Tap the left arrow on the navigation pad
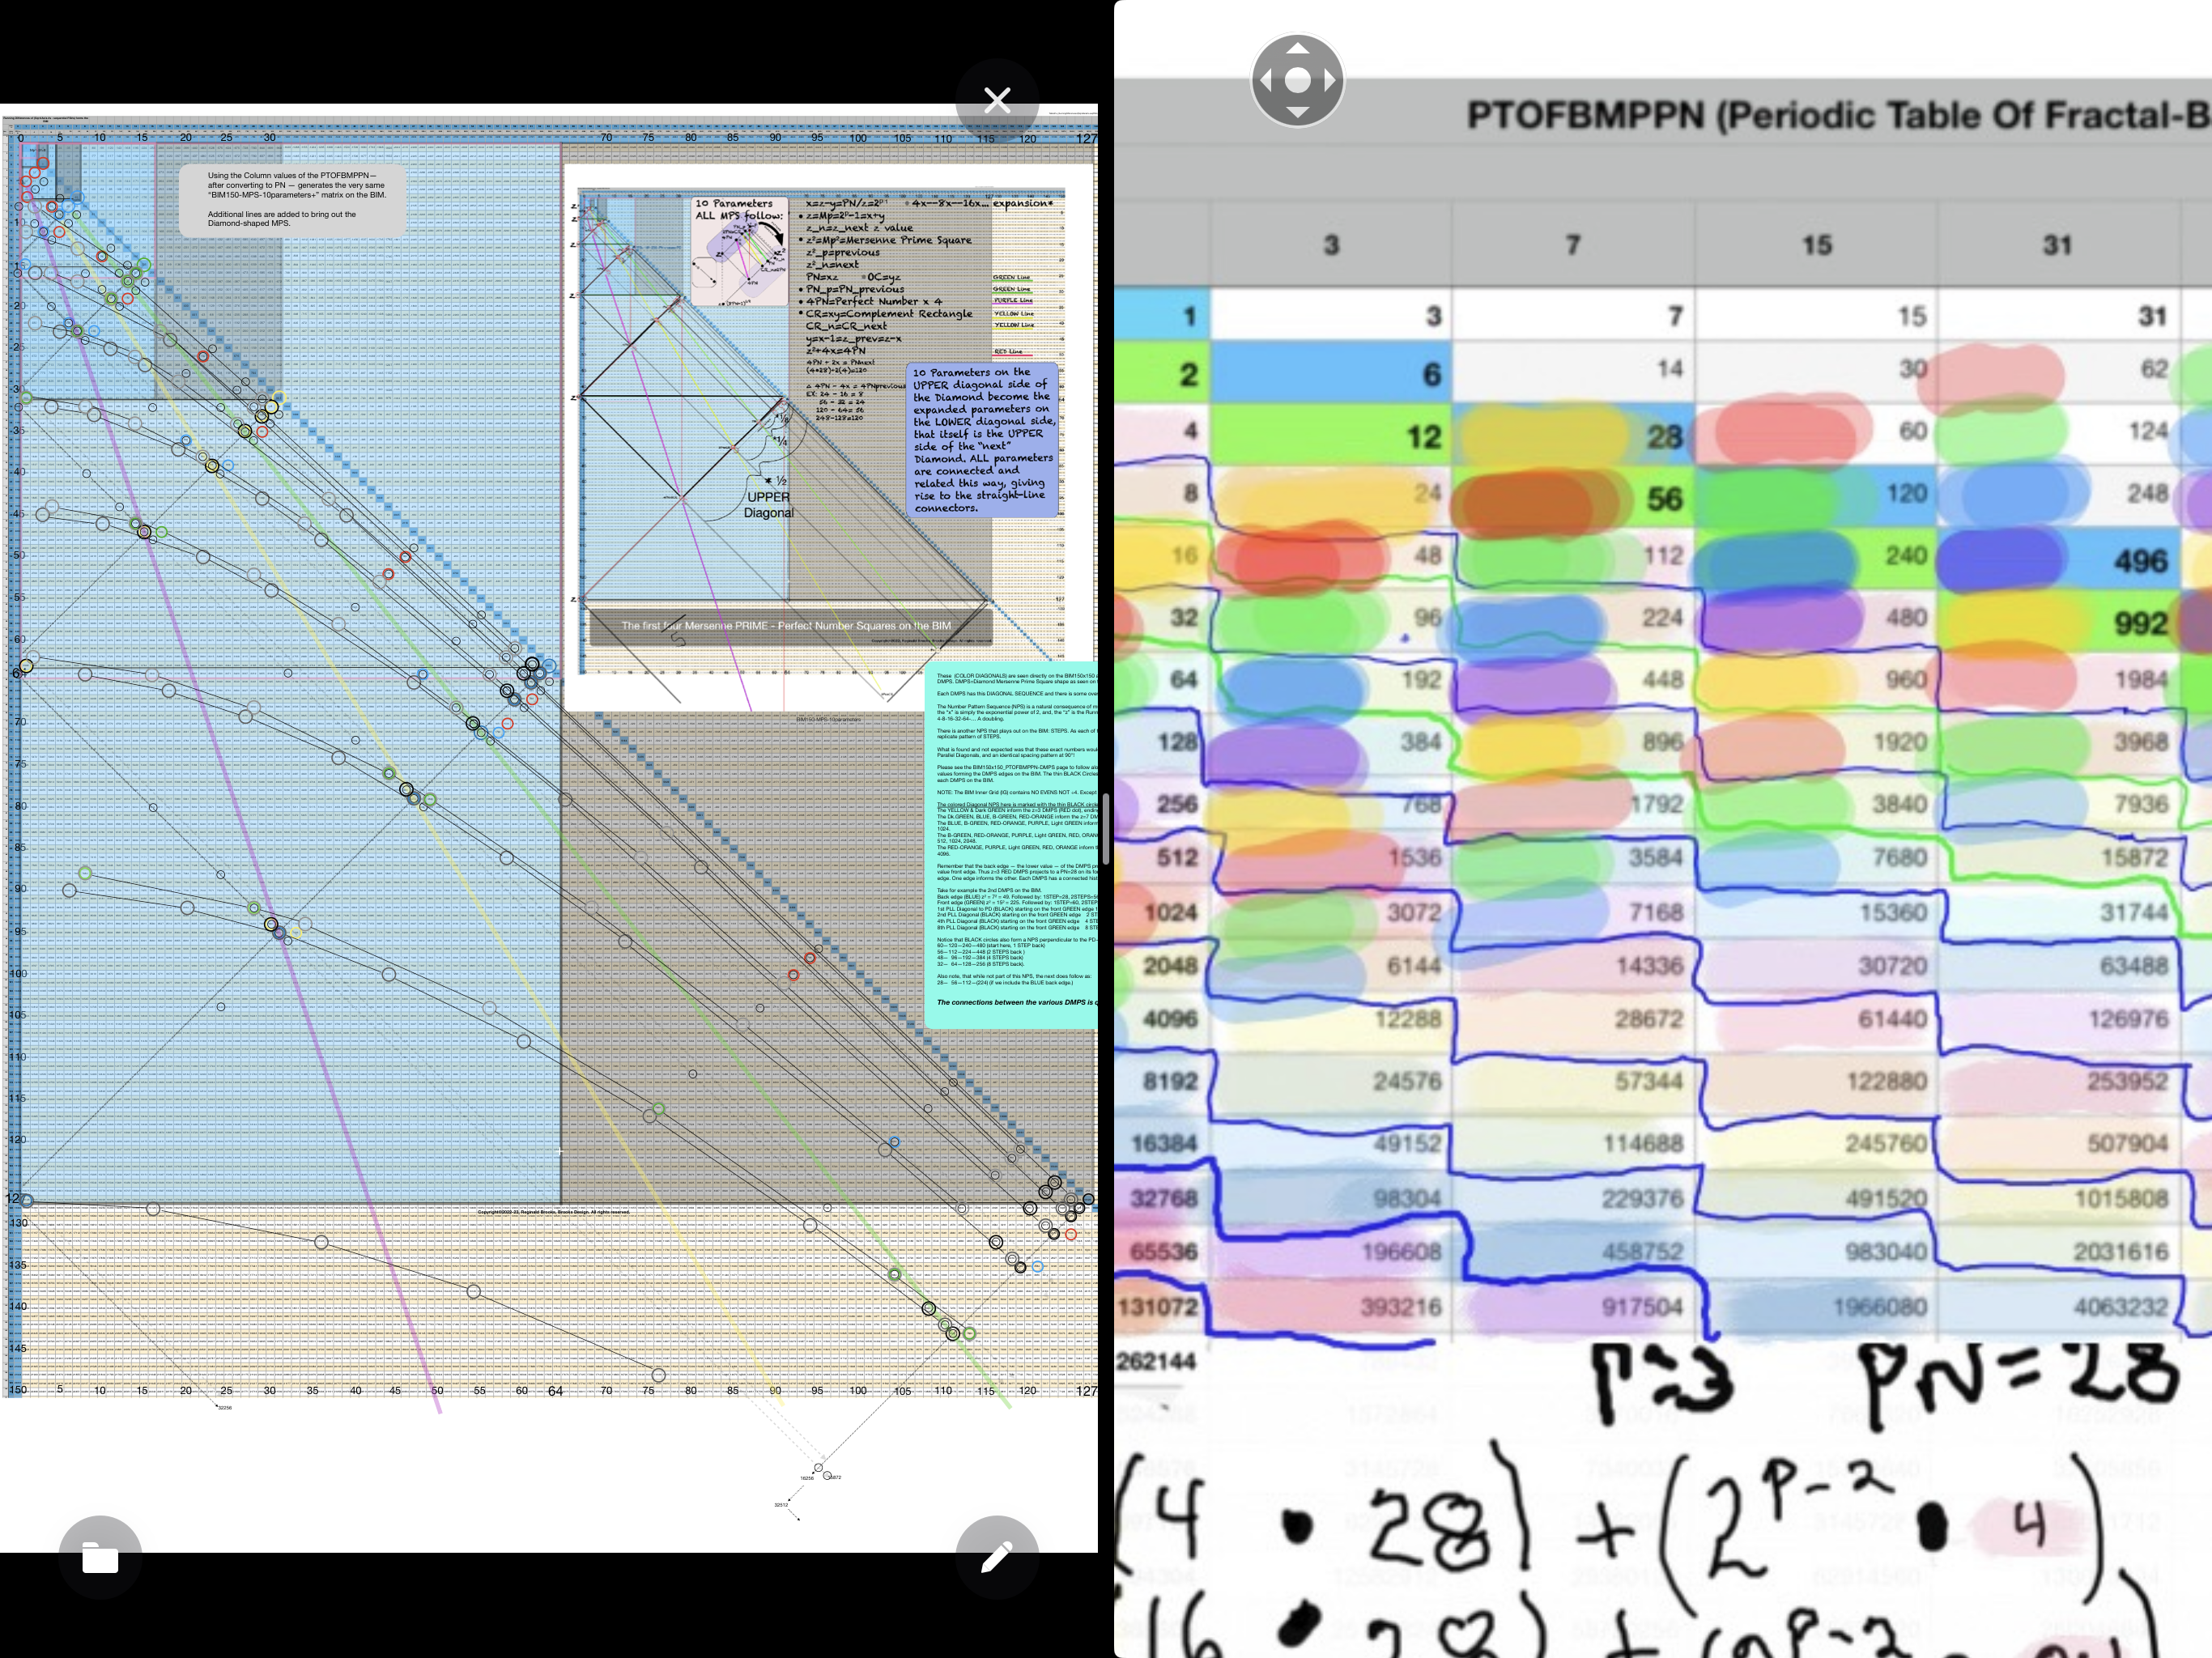 point(1265,81)
